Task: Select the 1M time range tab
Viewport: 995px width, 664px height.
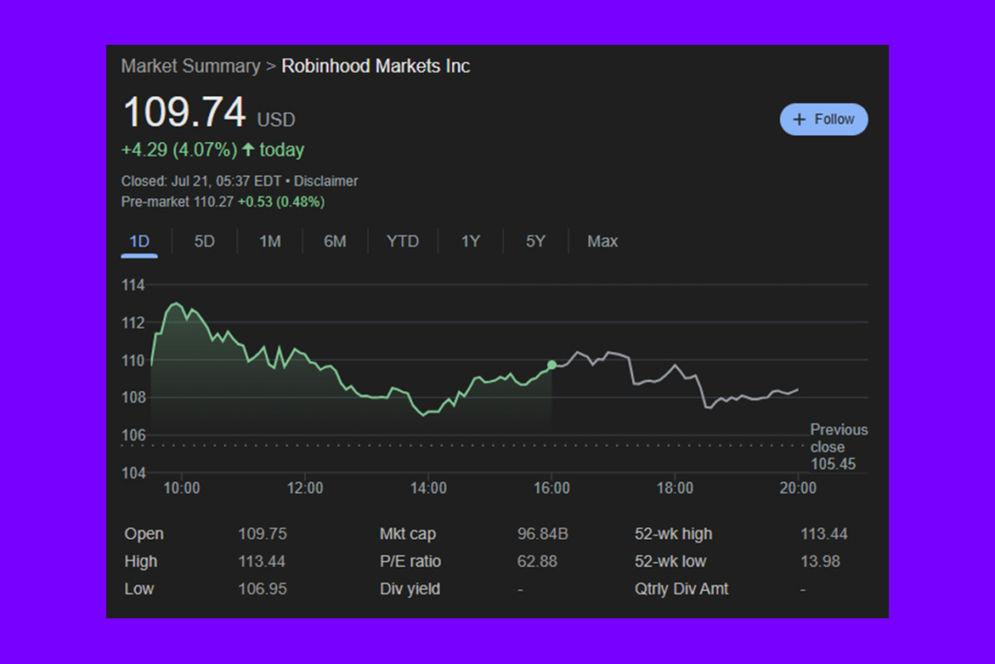Action: (269, 241)
